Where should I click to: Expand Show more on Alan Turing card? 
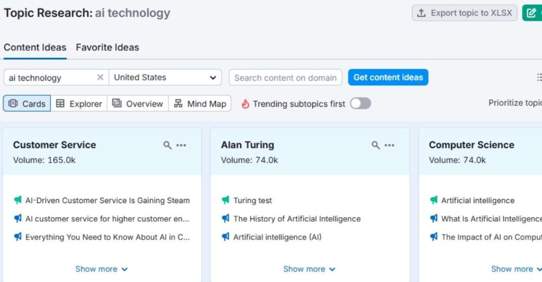[x=310, y=269]
